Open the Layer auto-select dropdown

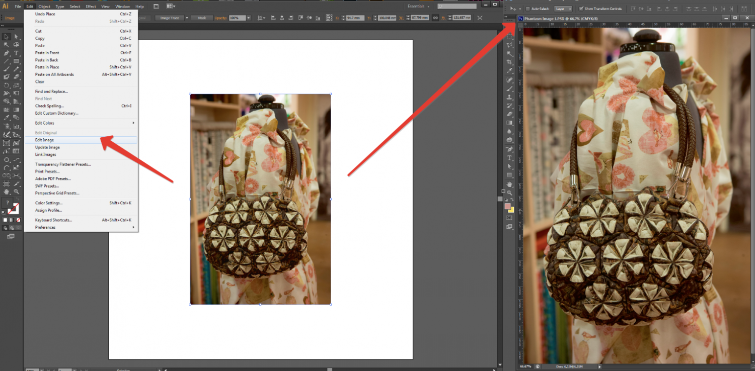(563, 9)
